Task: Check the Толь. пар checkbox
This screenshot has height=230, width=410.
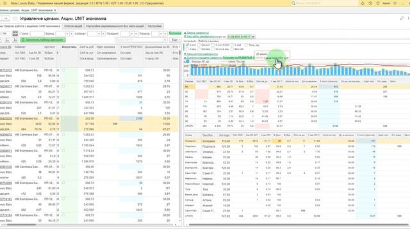Action: click(246, 45)
